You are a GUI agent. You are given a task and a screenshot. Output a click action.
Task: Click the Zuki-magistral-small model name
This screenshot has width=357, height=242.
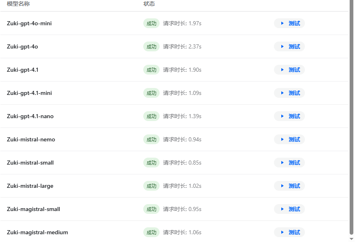(x=33, y=209)
